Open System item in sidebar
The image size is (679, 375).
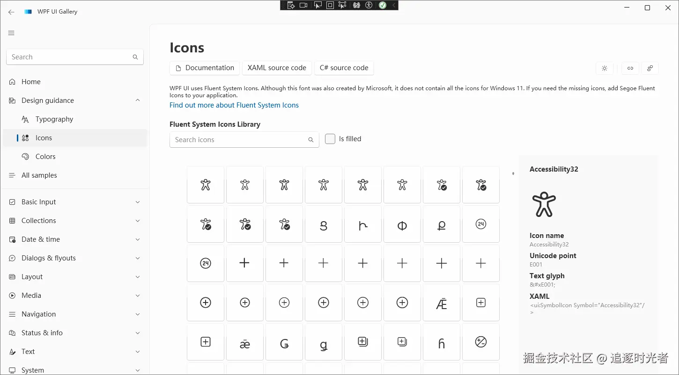point(75,370)
